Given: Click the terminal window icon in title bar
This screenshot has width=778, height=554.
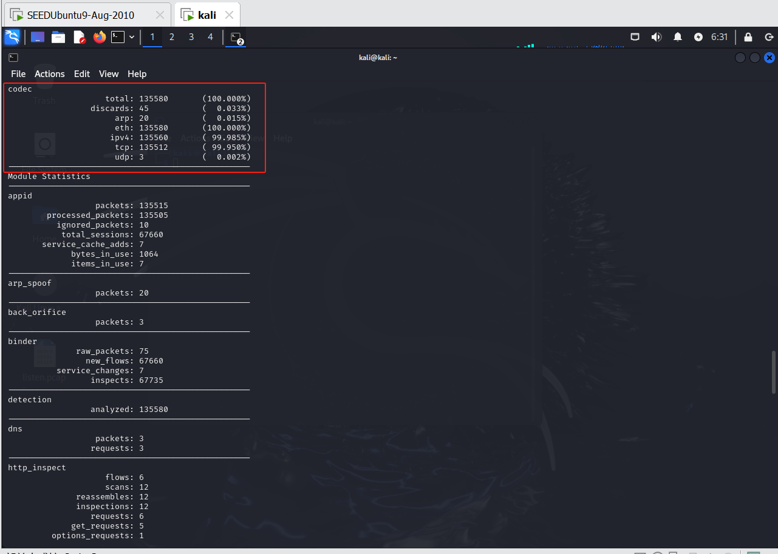Looking at the screenshot, I should point(13,58).
